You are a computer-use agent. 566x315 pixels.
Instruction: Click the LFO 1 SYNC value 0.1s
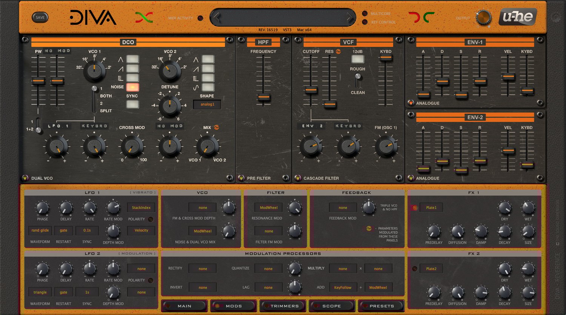coord(87,230)
